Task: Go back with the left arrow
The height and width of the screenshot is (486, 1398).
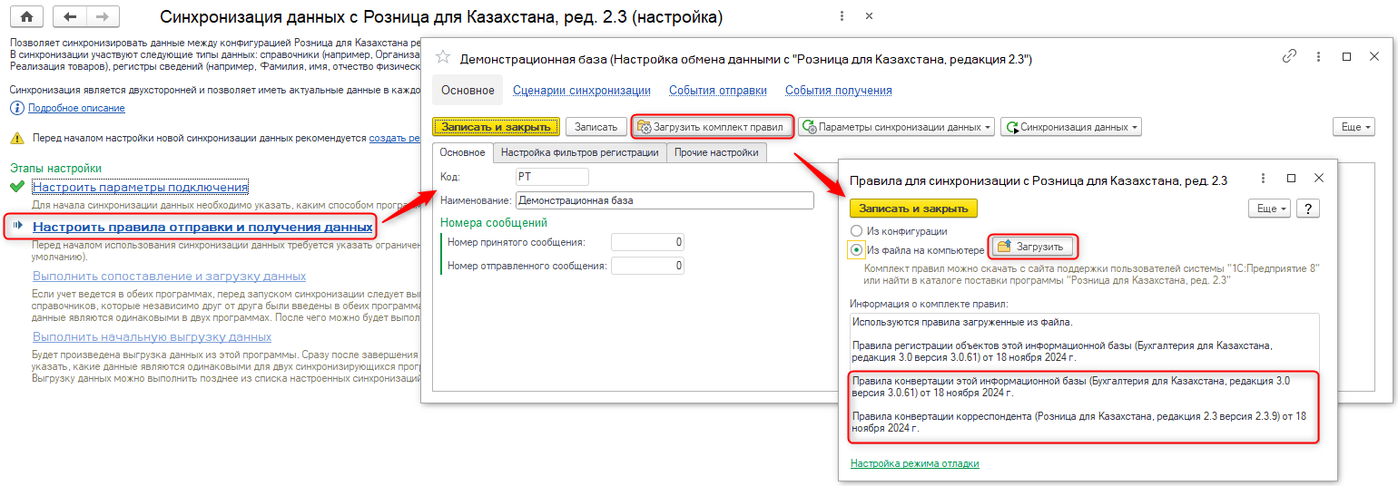Action: pos(70,17)
